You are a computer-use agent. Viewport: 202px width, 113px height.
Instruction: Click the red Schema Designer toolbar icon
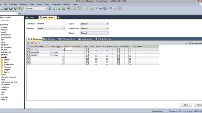pos(115,8)
